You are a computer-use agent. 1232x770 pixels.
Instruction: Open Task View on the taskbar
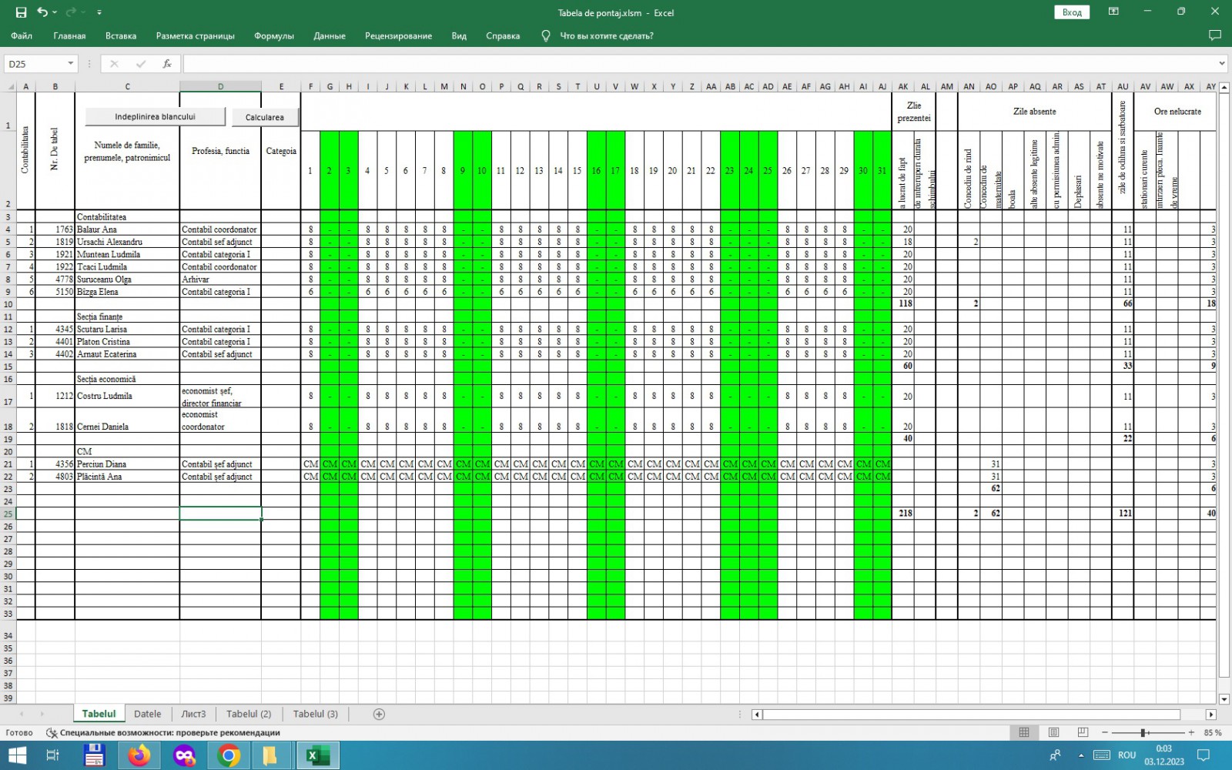(x=52, y=755)
